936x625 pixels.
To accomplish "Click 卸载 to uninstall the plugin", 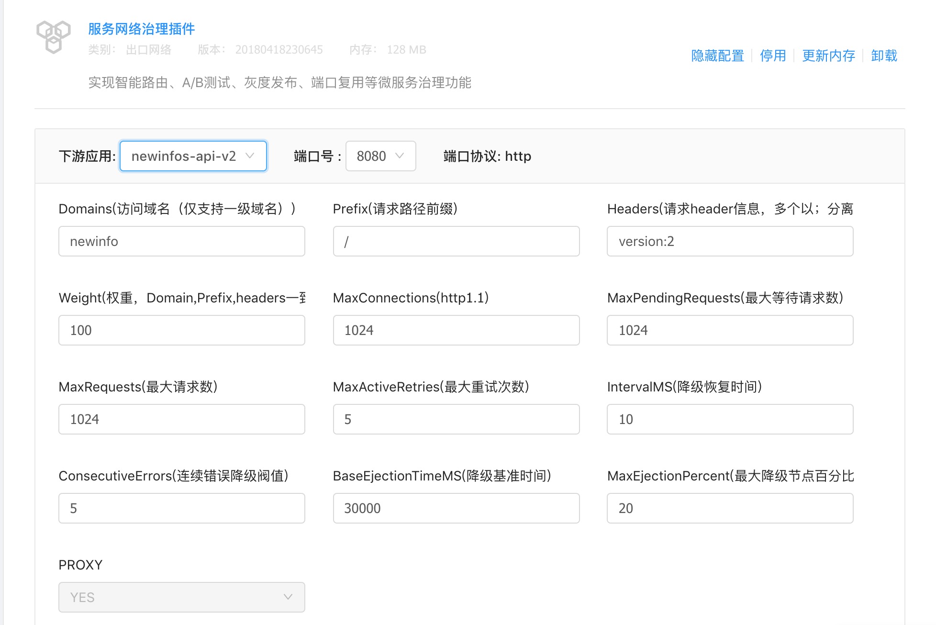I will point(883,56).
